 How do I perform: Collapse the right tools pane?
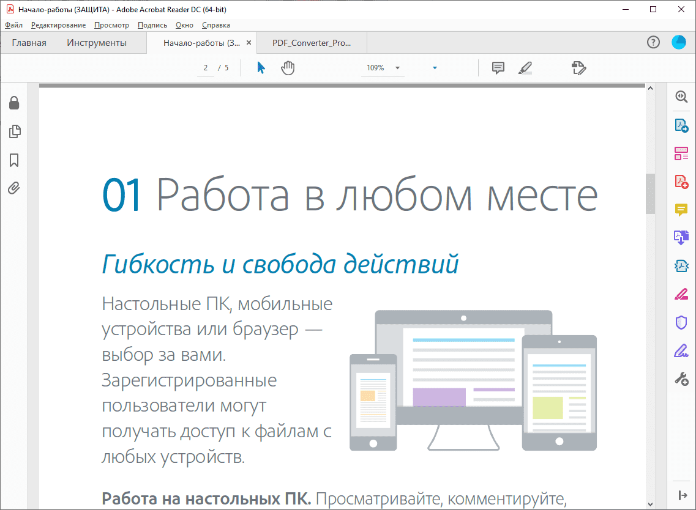click(x=682, y=495)
